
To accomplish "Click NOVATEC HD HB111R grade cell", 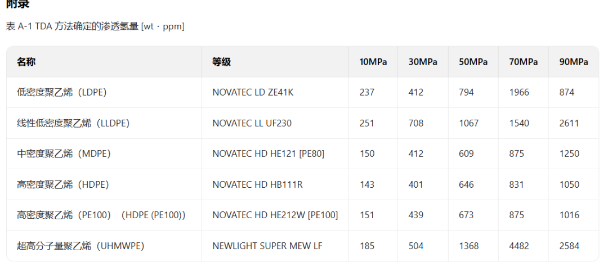I will [x=257, y=184].
